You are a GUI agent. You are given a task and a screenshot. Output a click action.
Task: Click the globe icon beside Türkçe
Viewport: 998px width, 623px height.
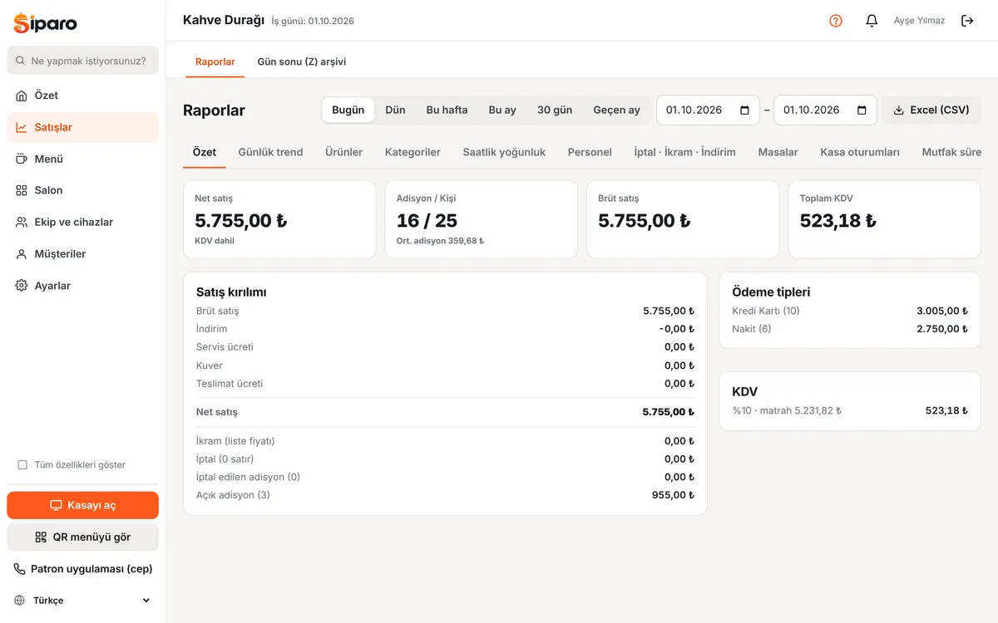(20, 601)
